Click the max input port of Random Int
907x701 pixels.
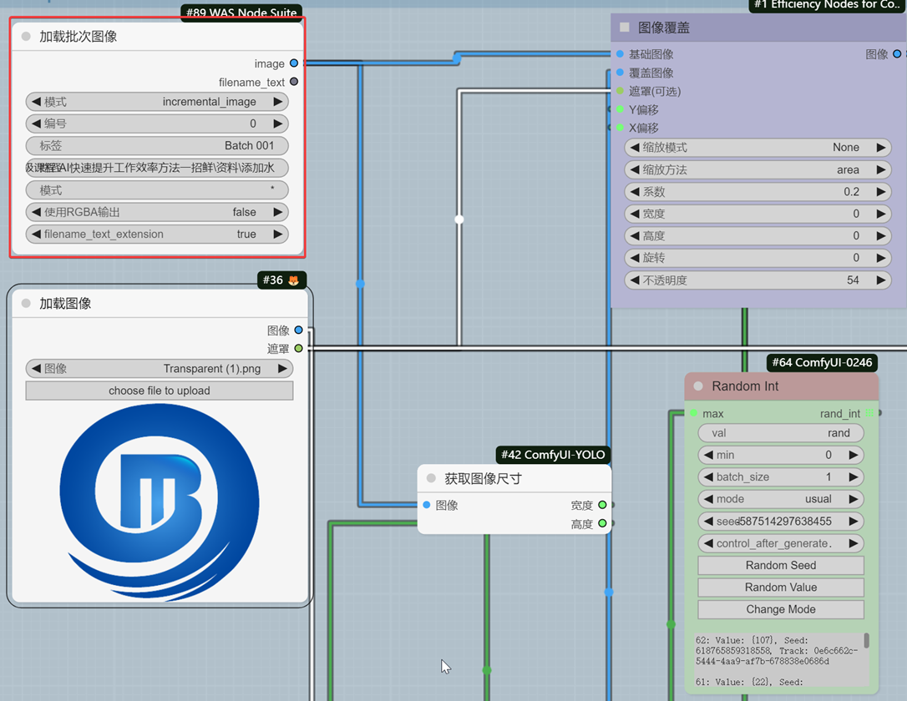pyautogui.click(x=693, y=413)
